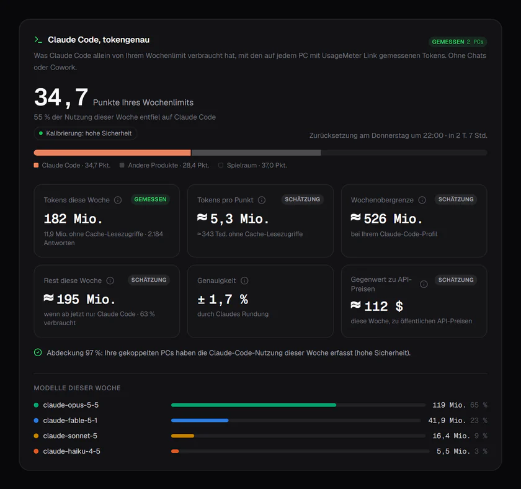Click the green claude-opus-5-5 usage bar
Image resolution: width=521 pixels, height=489 pixels.
254,405
